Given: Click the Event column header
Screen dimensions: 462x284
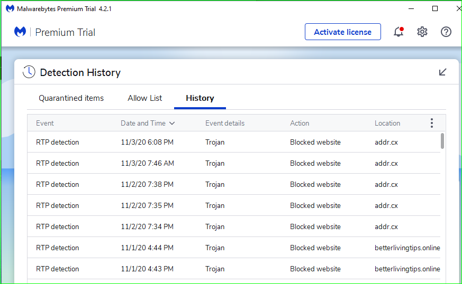Looking at the screenshot, I should [45, 123].
